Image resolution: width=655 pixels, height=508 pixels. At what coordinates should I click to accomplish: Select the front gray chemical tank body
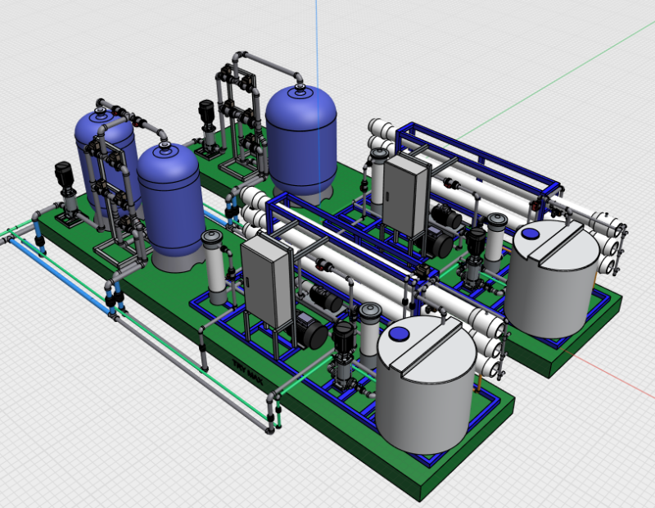point(424,393)
